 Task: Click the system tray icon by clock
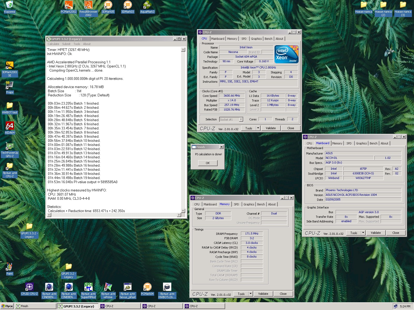pos(396,306)
